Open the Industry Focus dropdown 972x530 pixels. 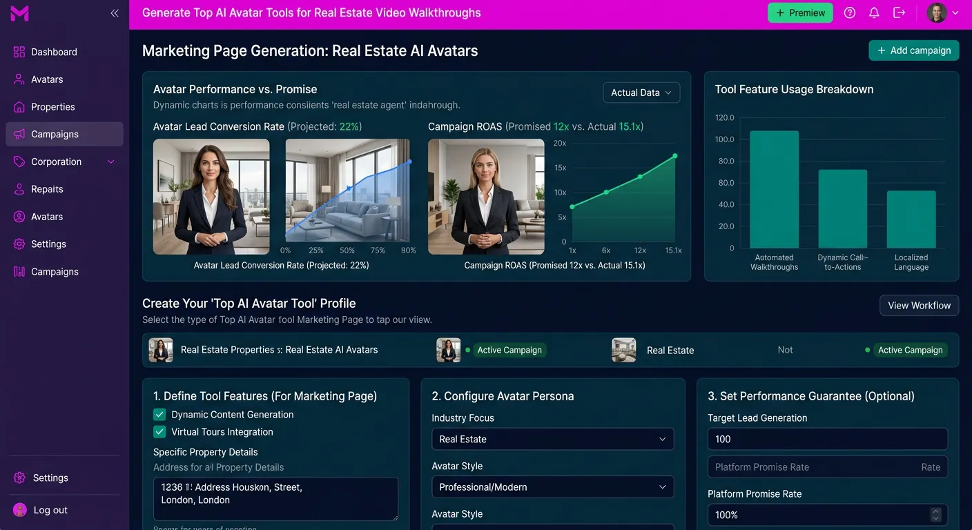pyautogui.click(x=552, y=439)
